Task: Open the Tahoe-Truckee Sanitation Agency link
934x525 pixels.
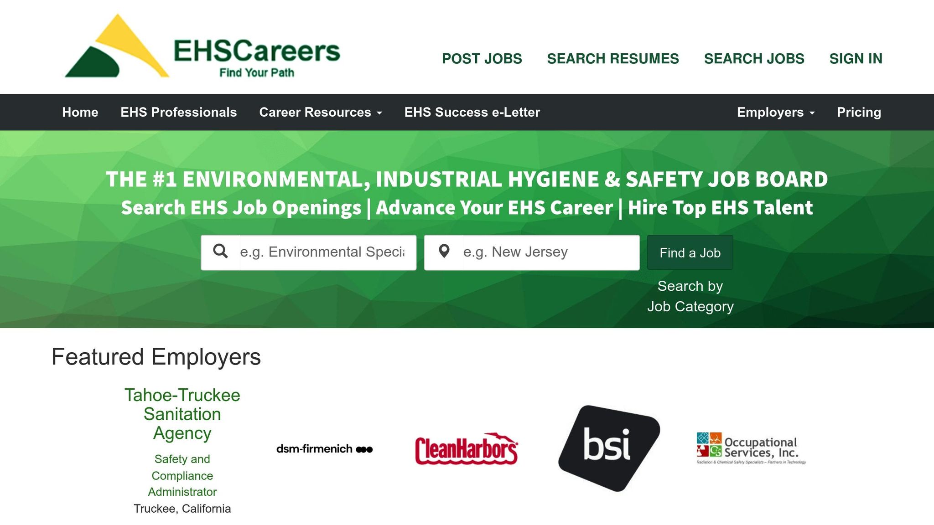Action: [182, 414]
